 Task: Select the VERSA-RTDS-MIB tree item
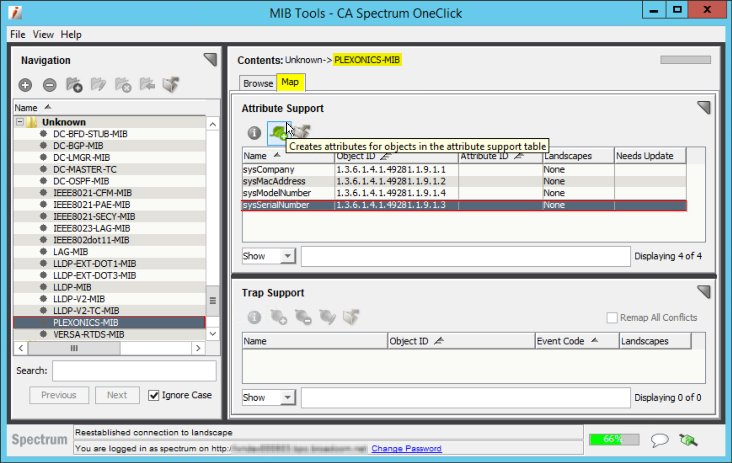tap(109, 334)
